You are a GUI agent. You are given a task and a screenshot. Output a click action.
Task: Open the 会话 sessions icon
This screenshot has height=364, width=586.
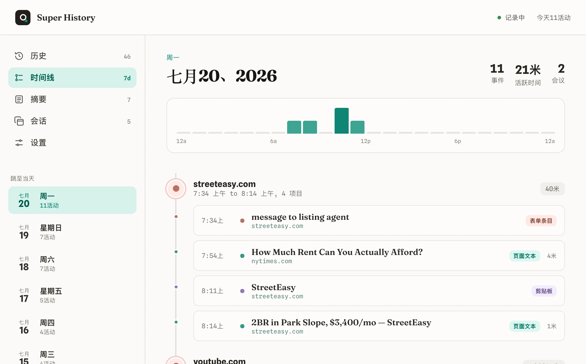(19, 121)
